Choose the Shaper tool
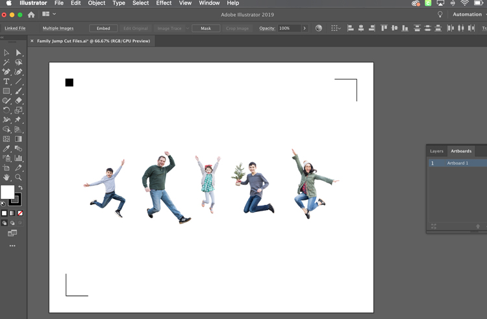The height and width of the screenshot is (319, 487). [6, 100]
